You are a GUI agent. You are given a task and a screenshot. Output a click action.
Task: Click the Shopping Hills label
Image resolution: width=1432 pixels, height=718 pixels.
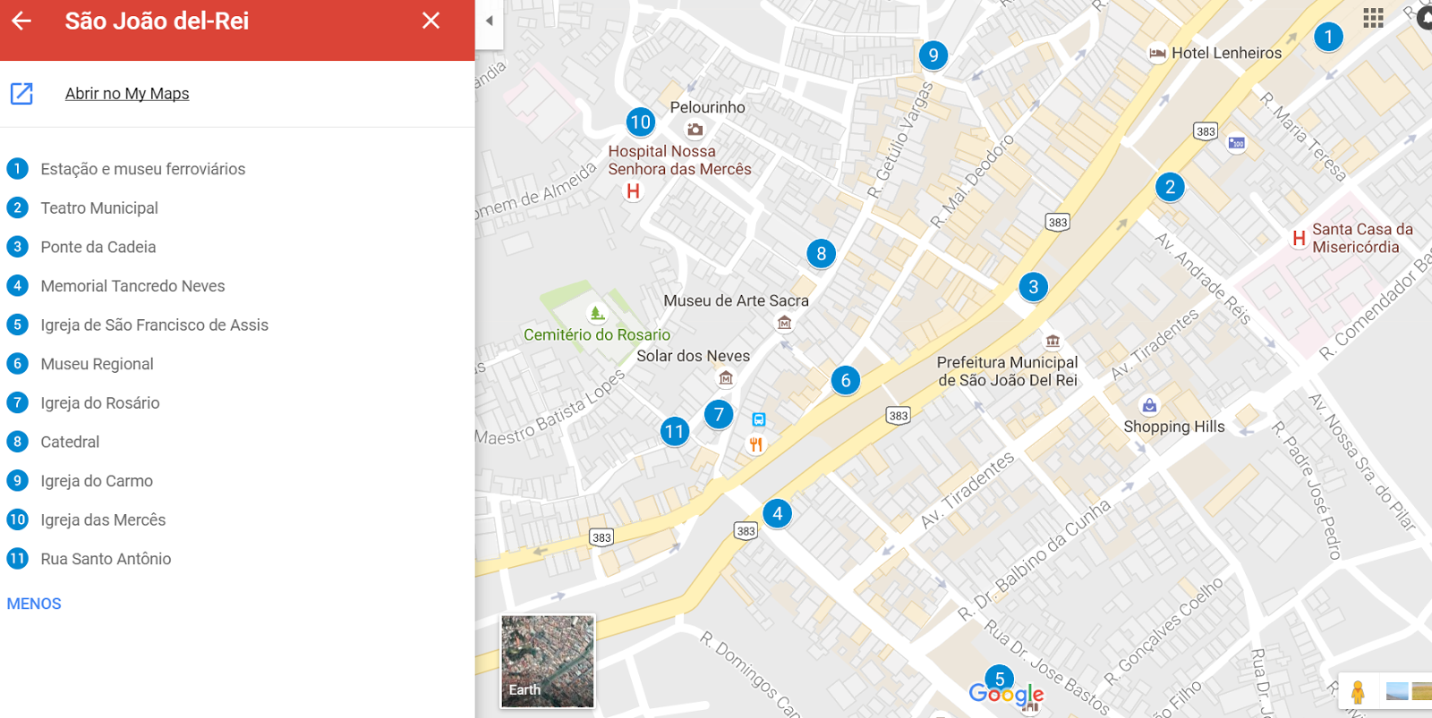pyautogui.click(x=1174, y=427)
